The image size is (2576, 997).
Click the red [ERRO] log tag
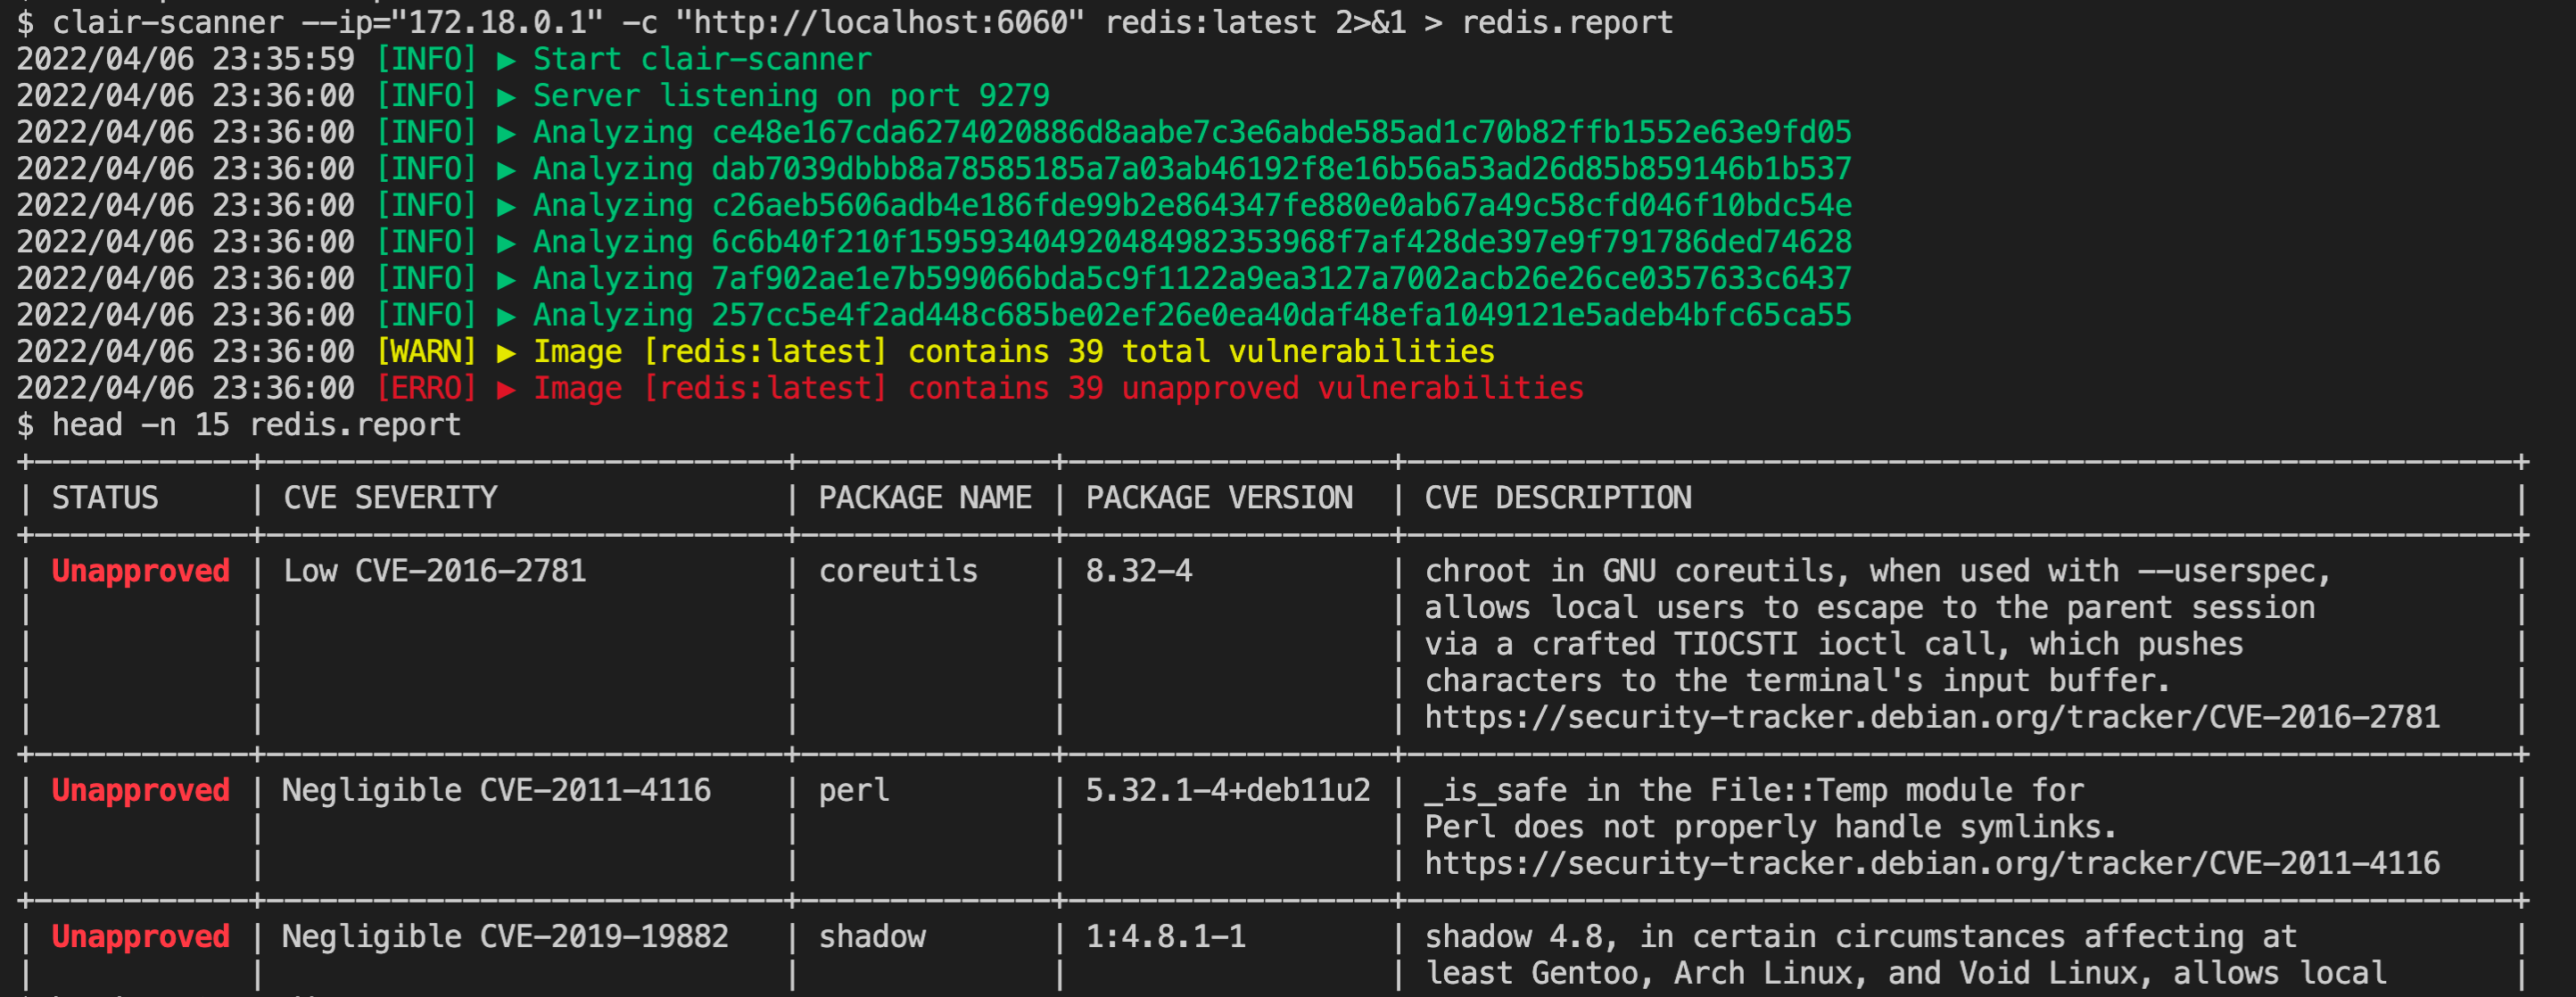[426, 388]
